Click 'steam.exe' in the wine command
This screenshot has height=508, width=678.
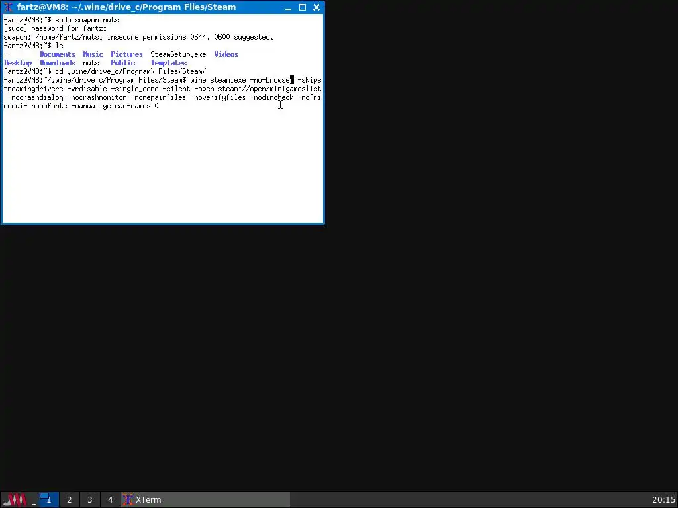(x=228, y=80)
